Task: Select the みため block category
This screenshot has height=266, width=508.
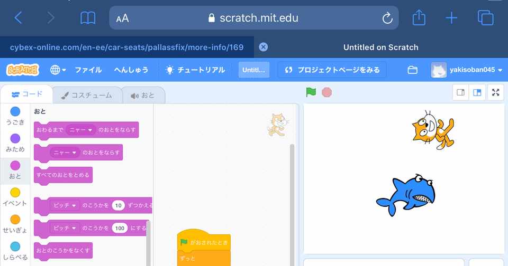Action: (x=15, y=143)
